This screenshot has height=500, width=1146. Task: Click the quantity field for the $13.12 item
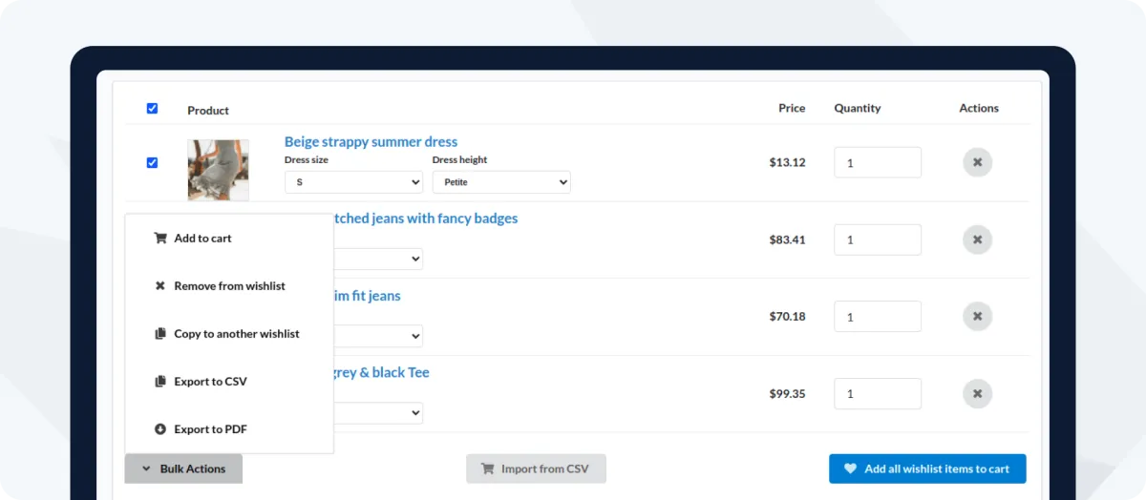click(x=877, y=162)
